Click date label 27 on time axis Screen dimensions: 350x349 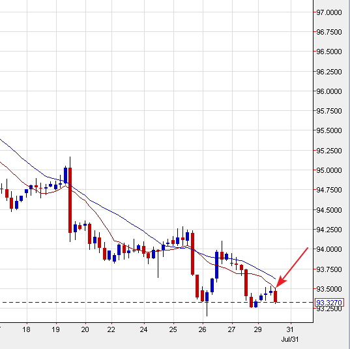231,329
